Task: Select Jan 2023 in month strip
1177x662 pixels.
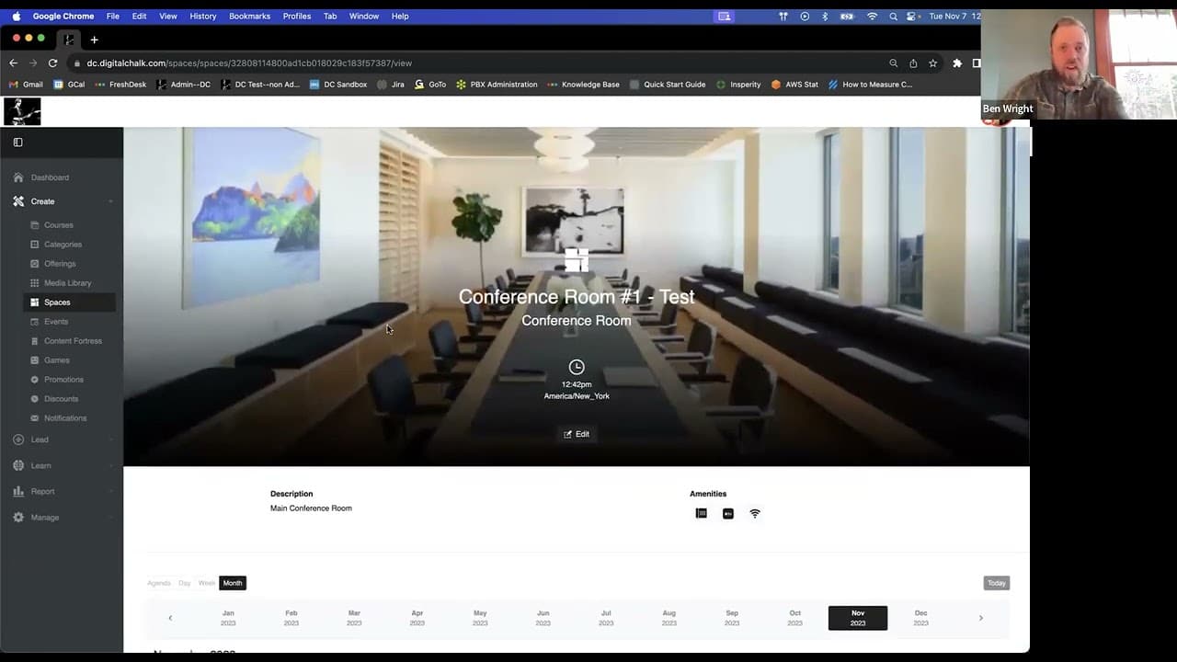Action: point(228,618)
